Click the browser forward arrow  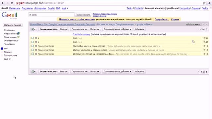7,3
